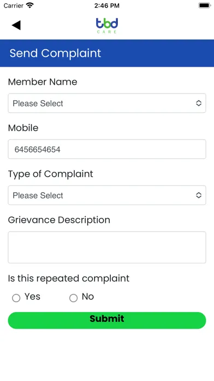Open the Member Name Please Select dropdown

coord(107,103)
